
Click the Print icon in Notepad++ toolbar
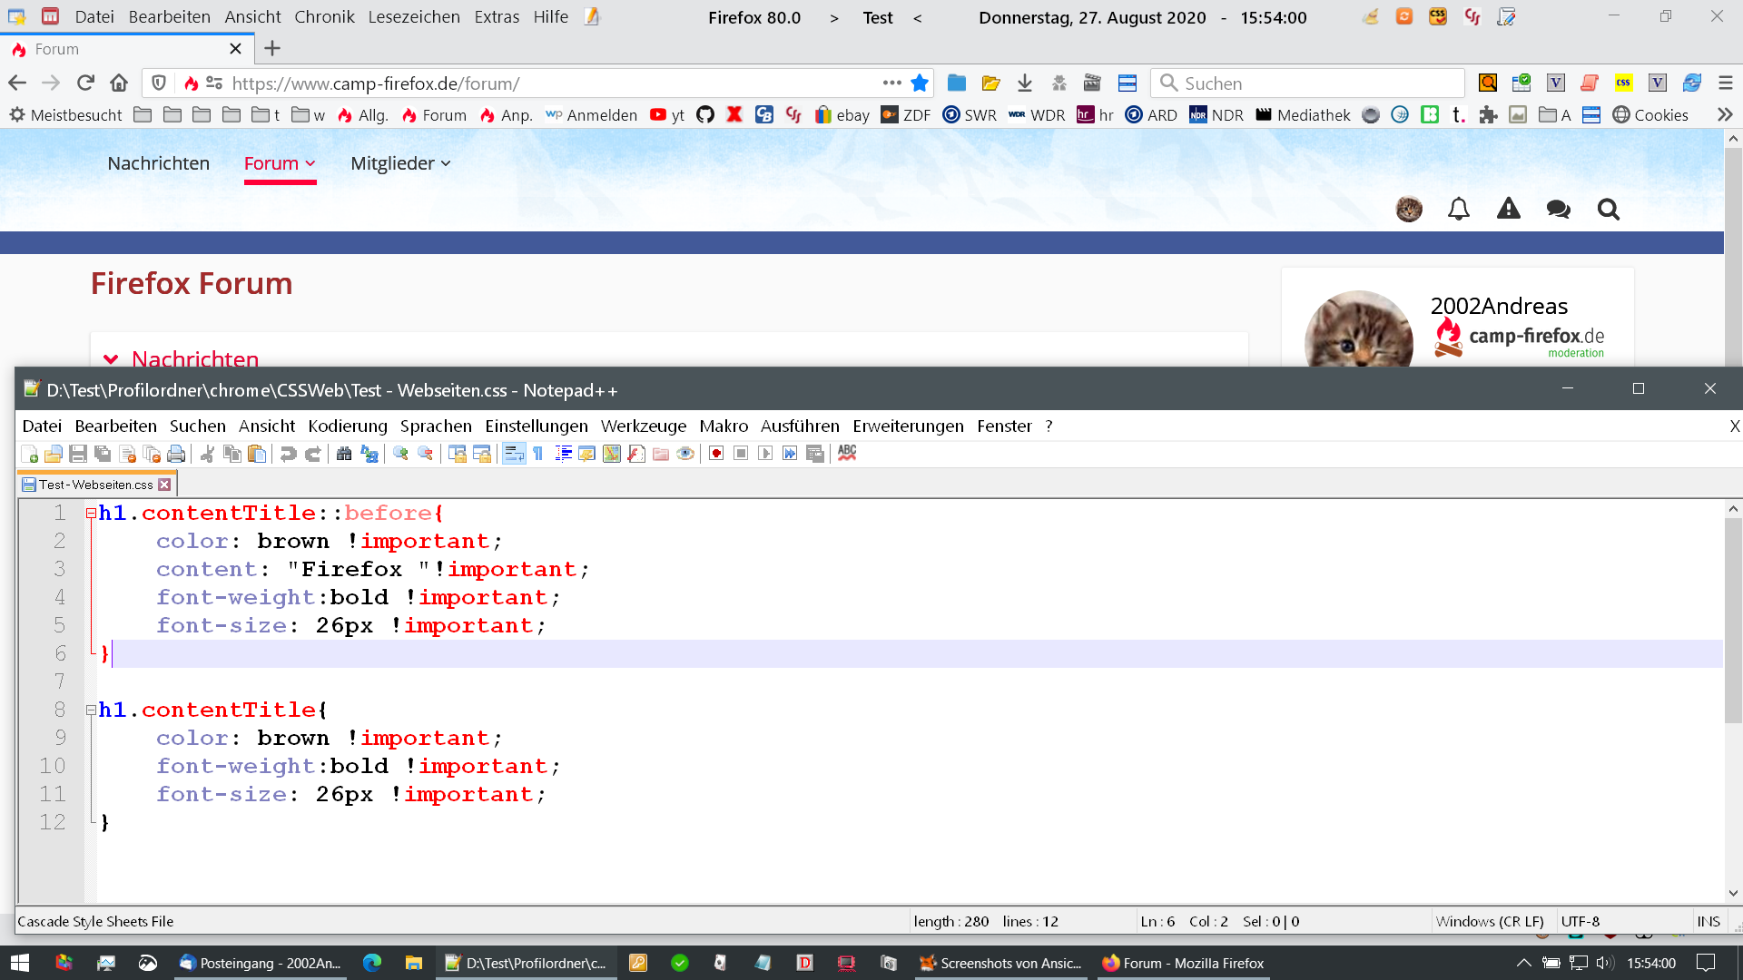[176, 454]
